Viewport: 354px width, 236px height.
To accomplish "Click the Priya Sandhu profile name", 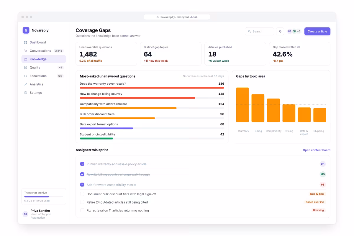I will (40, 211).
